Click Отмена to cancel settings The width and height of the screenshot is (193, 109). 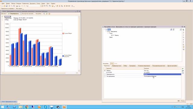coord(183,101)
